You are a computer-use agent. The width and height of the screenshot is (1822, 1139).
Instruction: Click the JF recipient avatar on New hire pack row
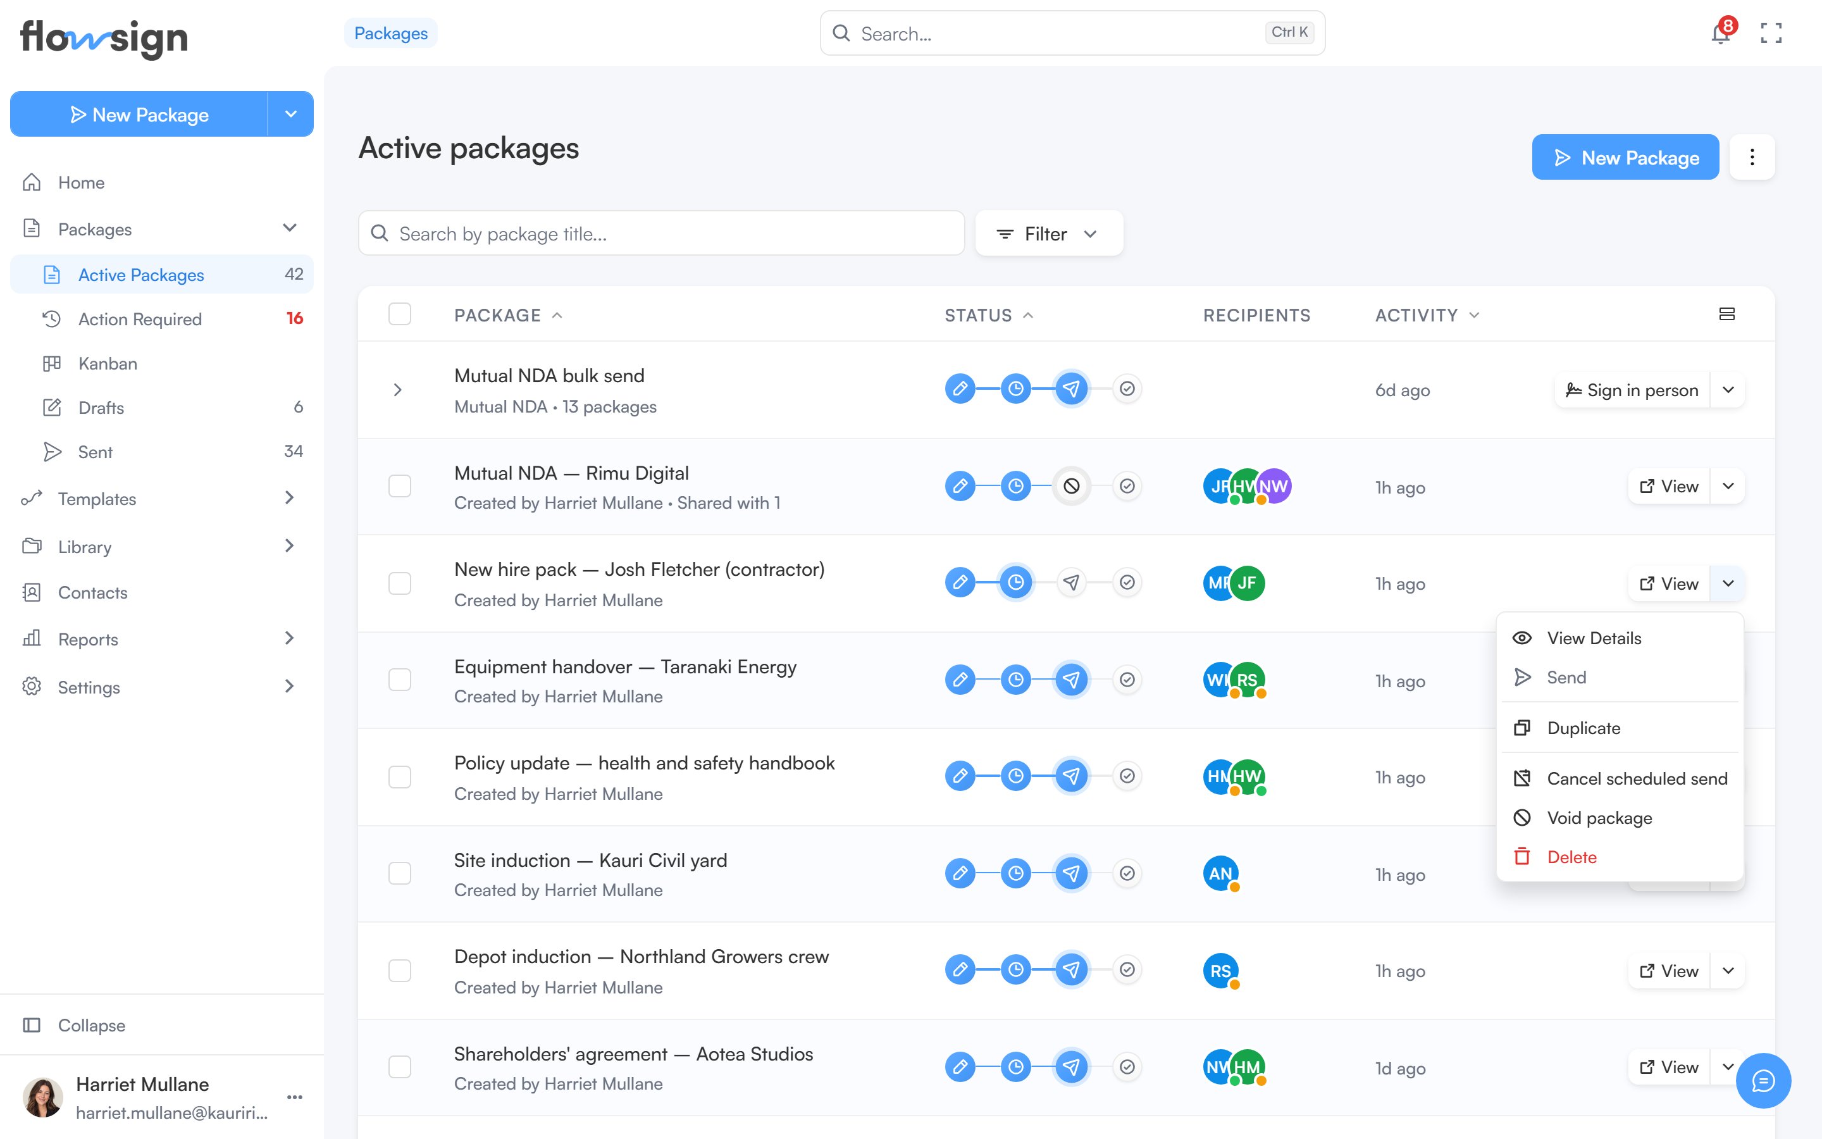click(x=1248, y=583)
